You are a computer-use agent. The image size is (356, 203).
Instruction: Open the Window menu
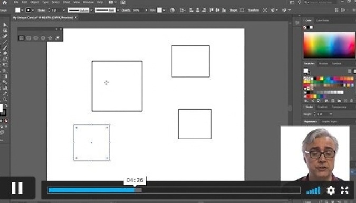(x=88, y=2)
